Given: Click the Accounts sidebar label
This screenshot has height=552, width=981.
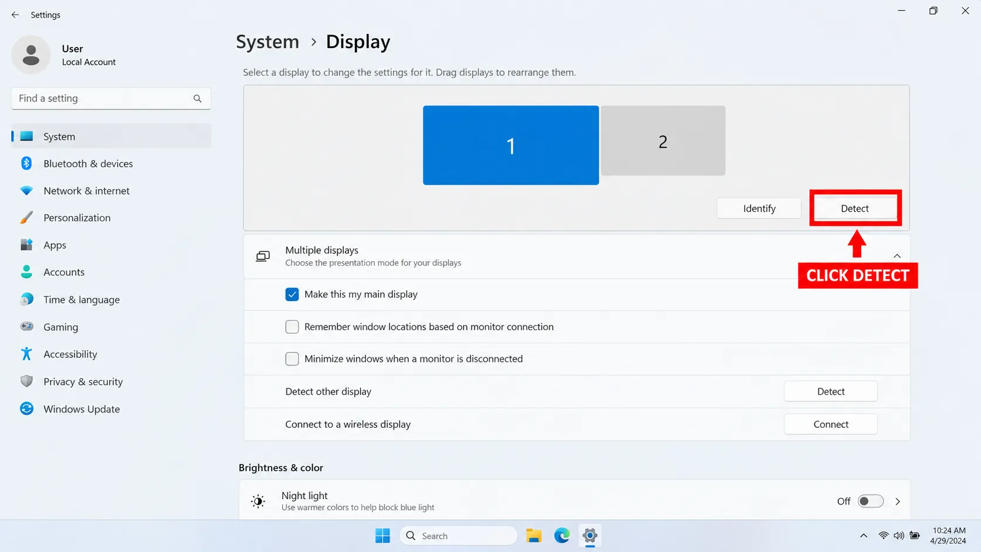Looking at the screenshot, I should [64, 272].
